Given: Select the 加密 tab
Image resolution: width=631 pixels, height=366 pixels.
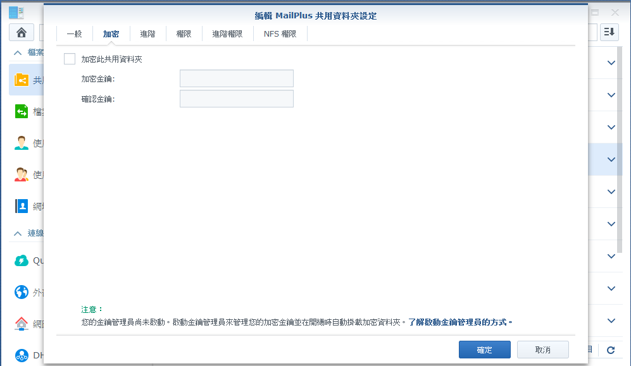Looking at the screenshot, I should (111, 34).
